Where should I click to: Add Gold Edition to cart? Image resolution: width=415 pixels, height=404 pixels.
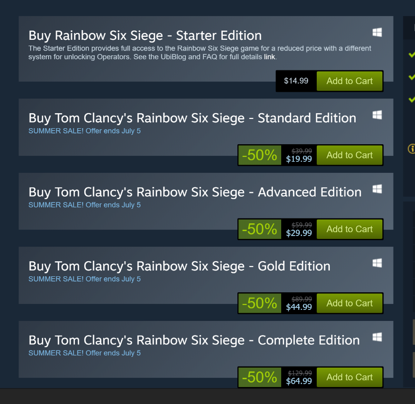(x=349, y=303)
